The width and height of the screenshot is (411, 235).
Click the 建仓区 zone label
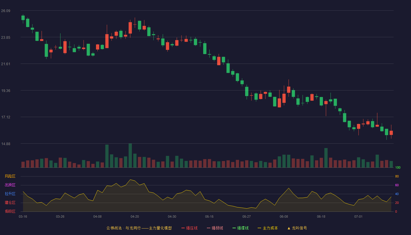pos(10,203)
